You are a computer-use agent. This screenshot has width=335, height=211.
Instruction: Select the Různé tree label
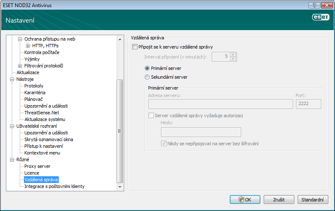coord(23,160)
